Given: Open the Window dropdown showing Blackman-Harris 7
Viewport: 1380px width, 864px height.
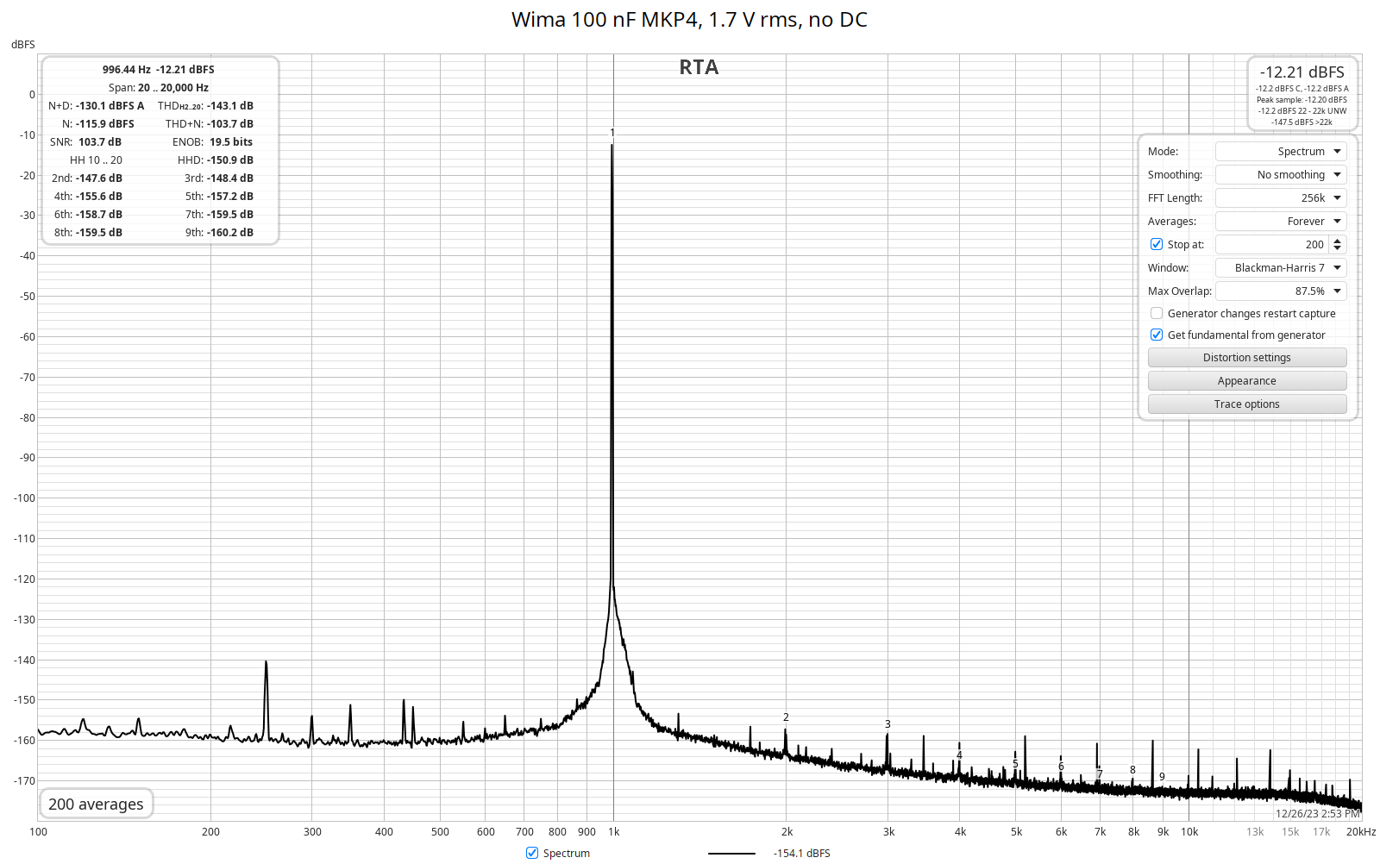Looking at the screenshot, I should click(1281, 267).
